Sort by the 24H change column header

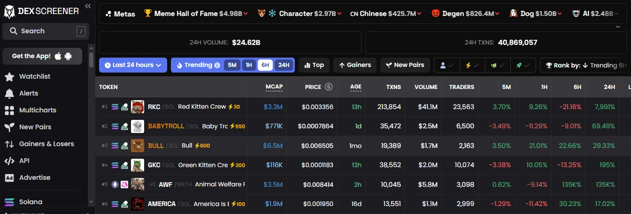(609, 87)
